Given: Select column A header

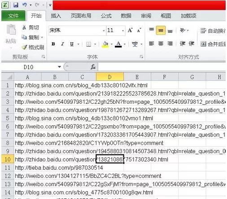Looking at the screenshot, I should pyautogui.click(x=27, y=77).
